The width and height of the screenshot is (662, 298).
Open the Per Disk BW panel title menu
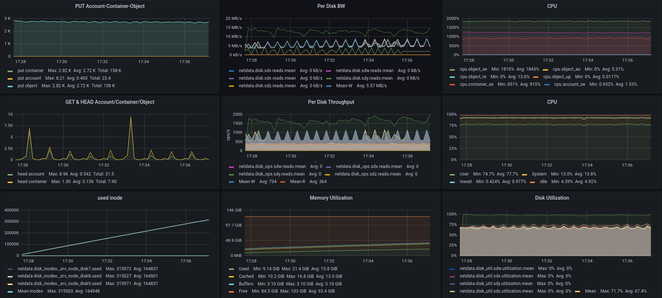click(331, 6)
